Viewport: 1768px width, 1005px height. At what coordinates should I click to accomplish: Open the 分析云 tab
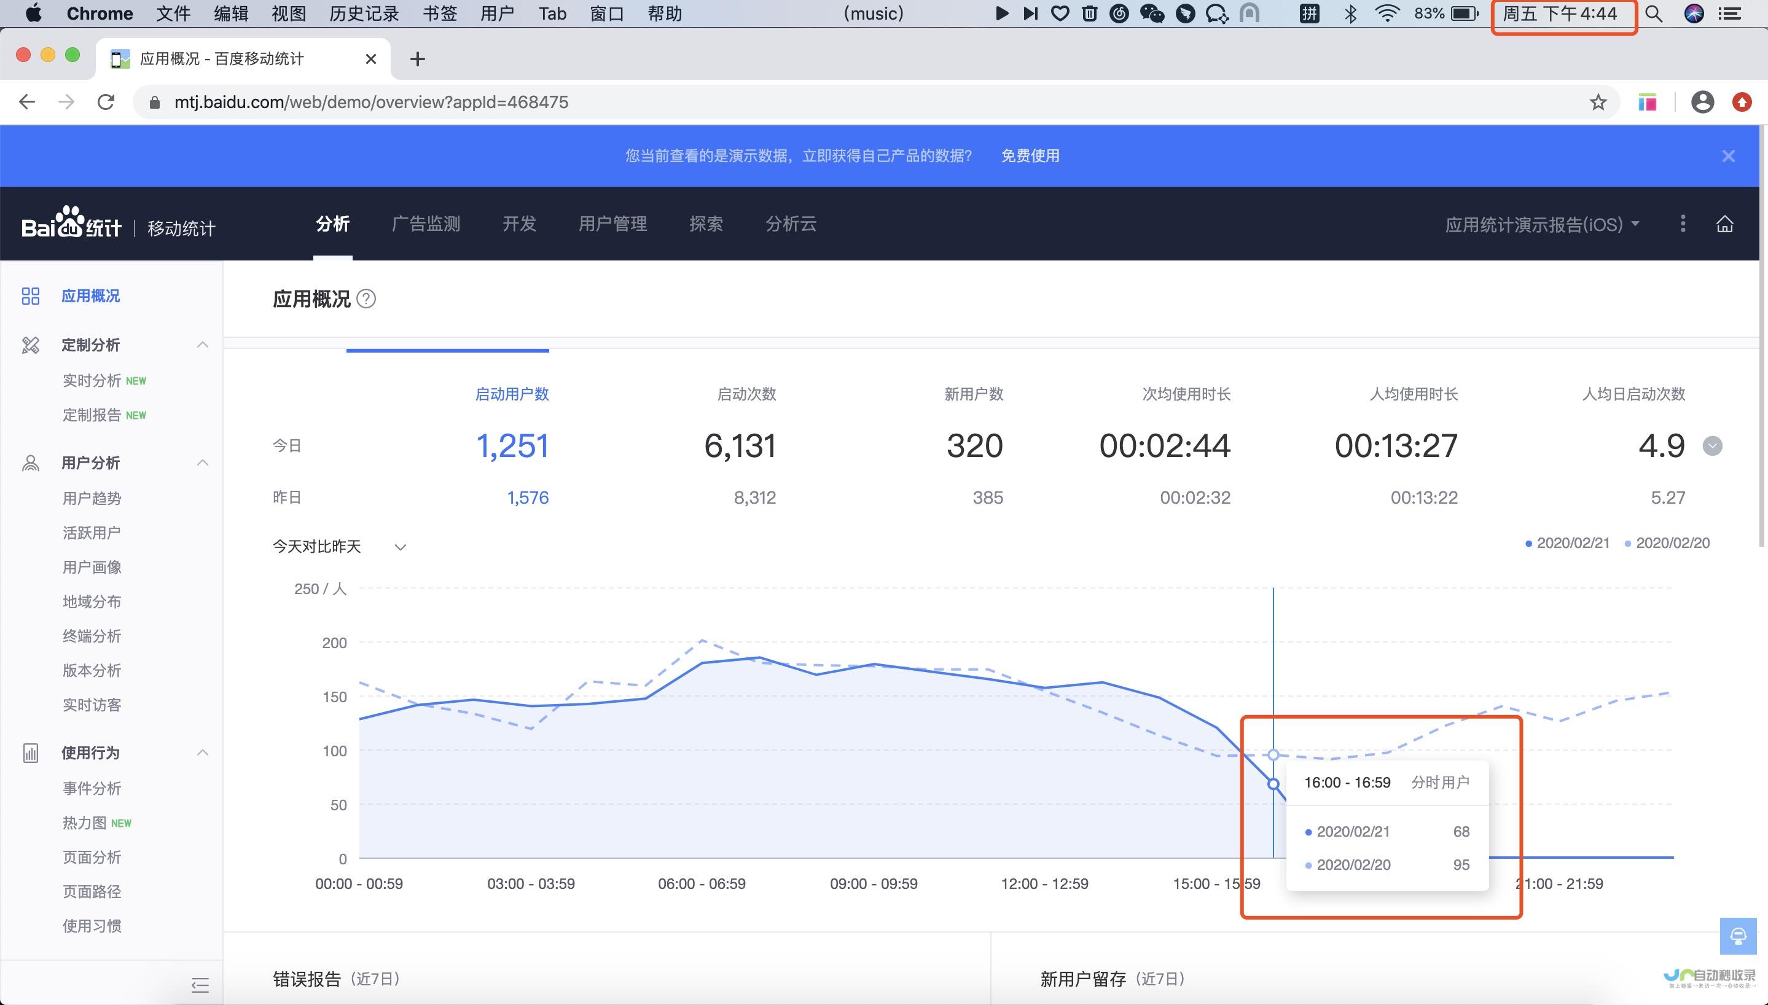point(791,224)
